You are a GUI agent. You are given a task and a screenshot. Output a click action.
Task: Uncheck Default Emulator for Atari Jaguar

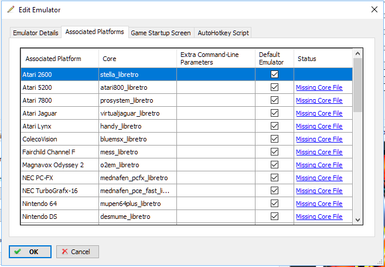click(274, 113)
